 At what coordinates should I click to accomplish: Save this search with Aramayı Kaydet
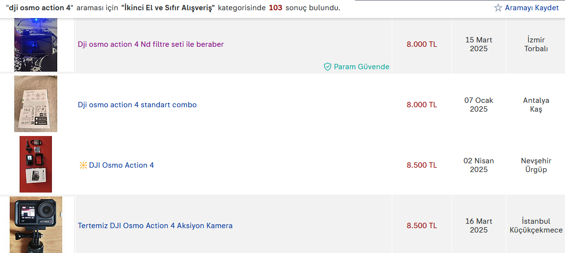point(531,8)
